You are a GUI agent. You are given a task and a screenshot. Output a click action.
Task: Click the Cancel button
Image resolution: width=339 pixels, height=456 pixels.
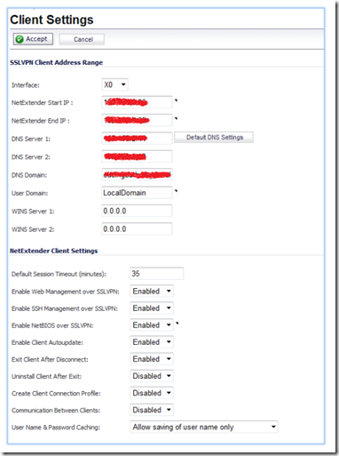82,39
